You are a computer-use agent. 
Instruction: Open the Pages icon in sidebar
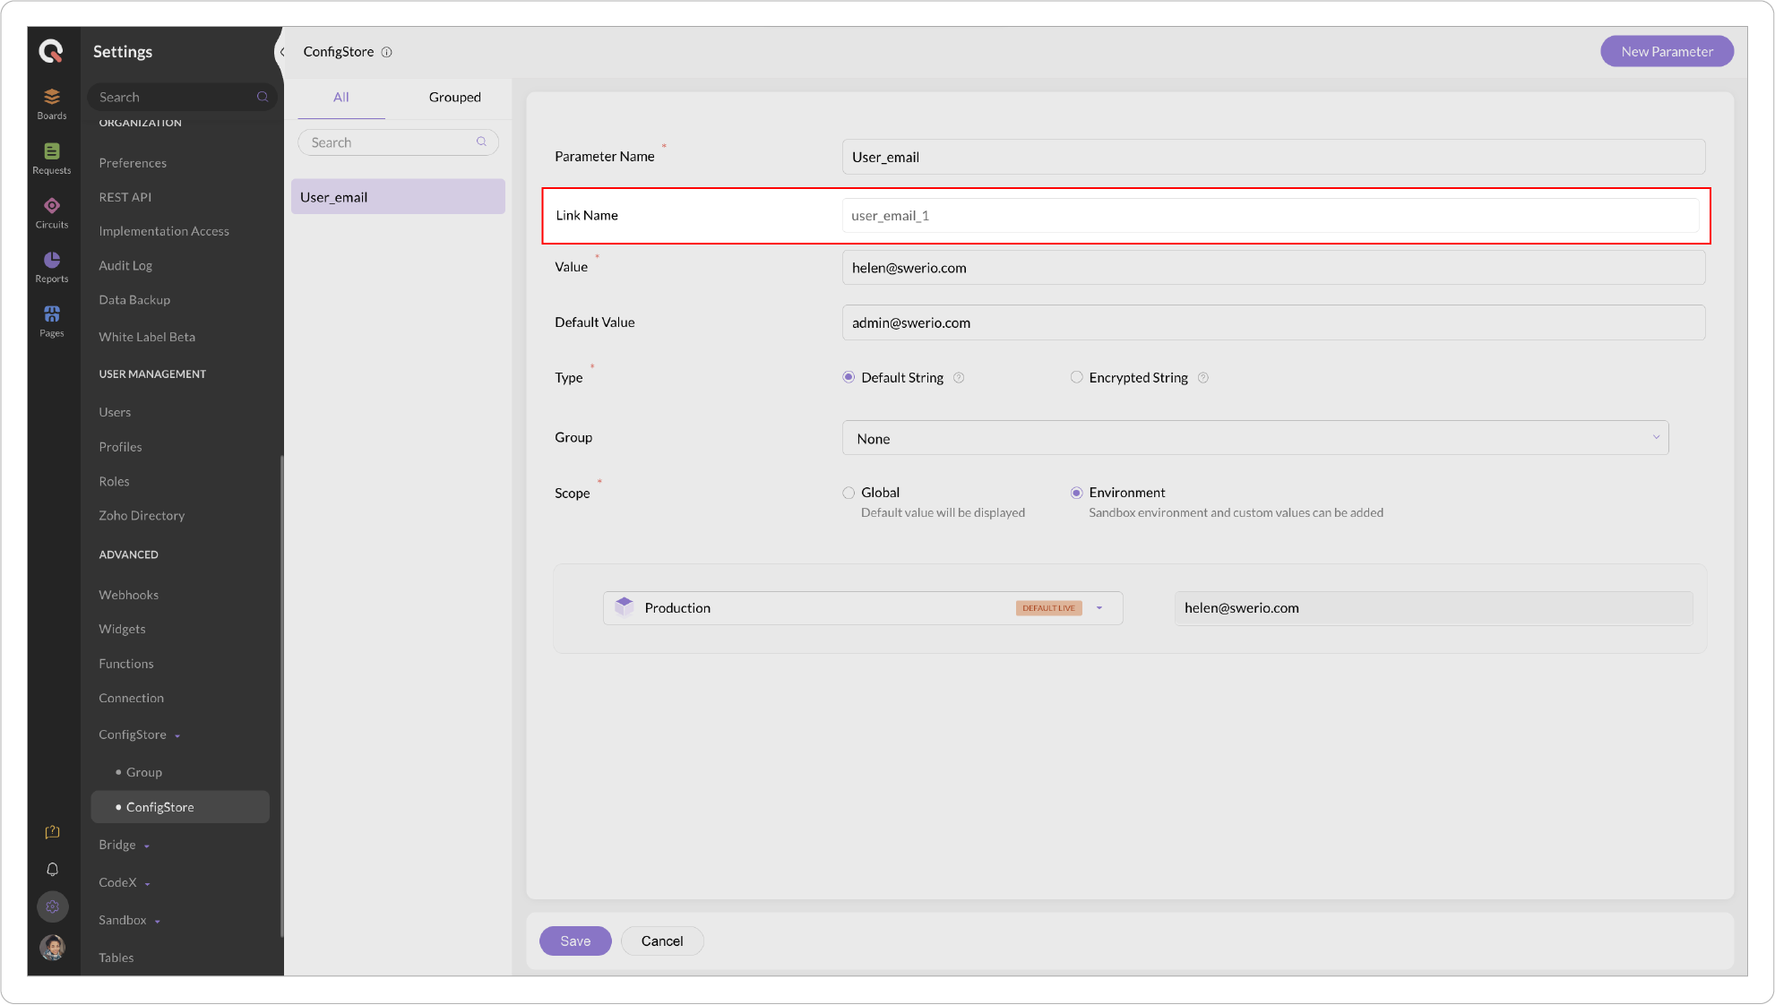coord(52,320)
